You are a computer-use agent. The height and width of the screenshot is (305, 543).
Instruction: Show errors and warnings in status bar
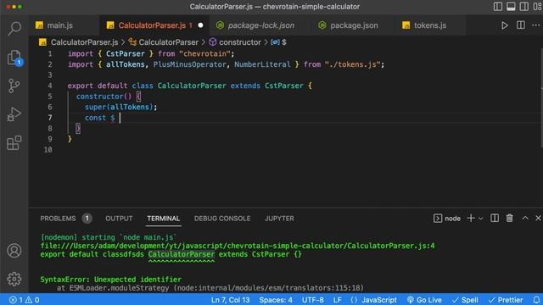(24, 300)
